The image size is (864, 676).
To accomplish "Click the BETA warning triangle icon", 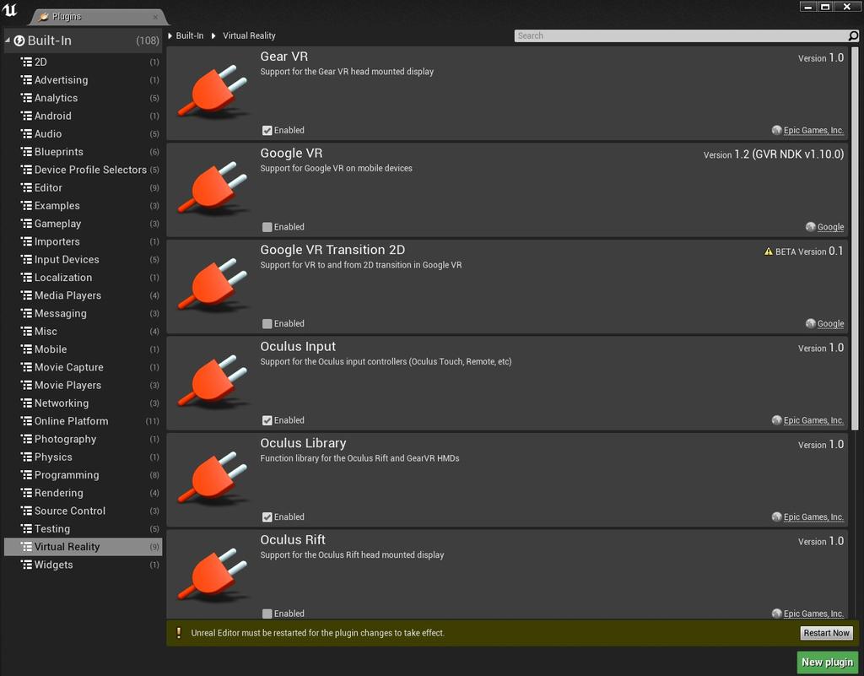I will click(x=768, y=251).
